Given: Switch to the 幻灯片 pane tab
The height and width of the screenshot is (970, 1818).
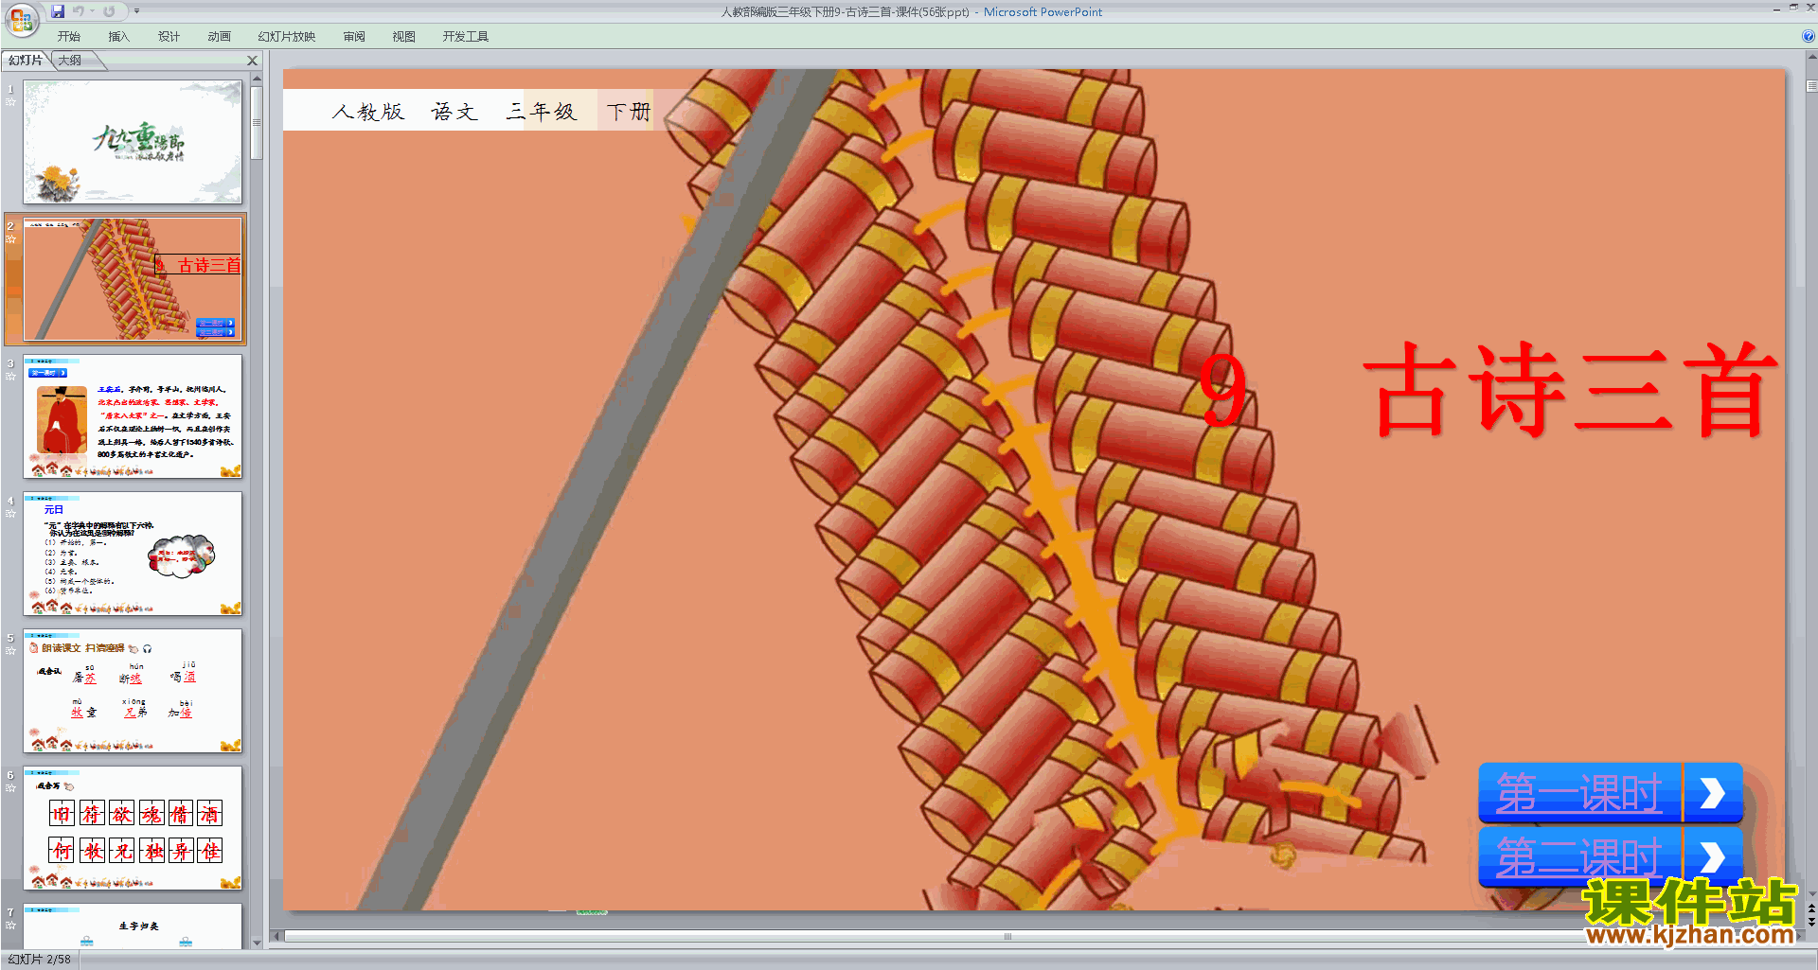Looking at the screenshot, I should (x=26, y=61).
